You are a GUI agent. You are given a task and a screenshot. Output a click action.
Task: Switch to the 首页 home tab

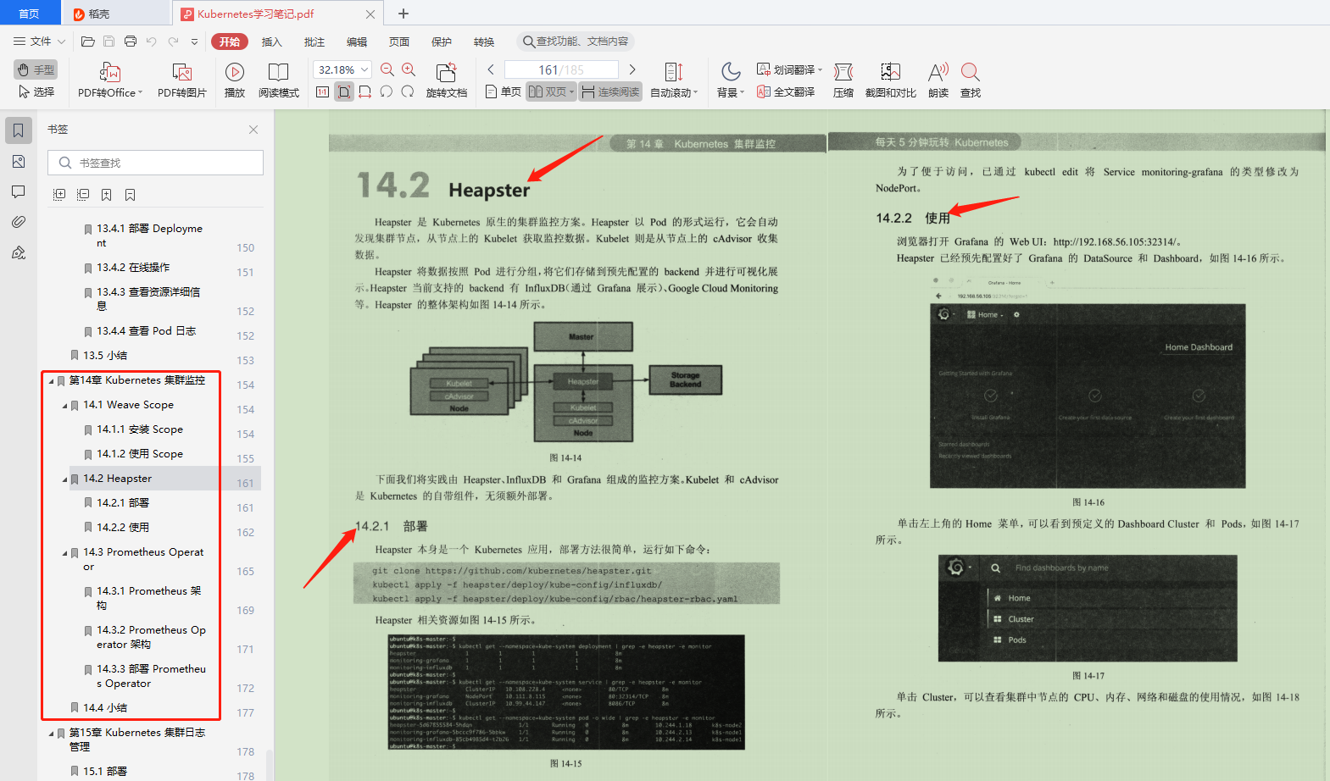pyautogui.click(x=30, y=14)
